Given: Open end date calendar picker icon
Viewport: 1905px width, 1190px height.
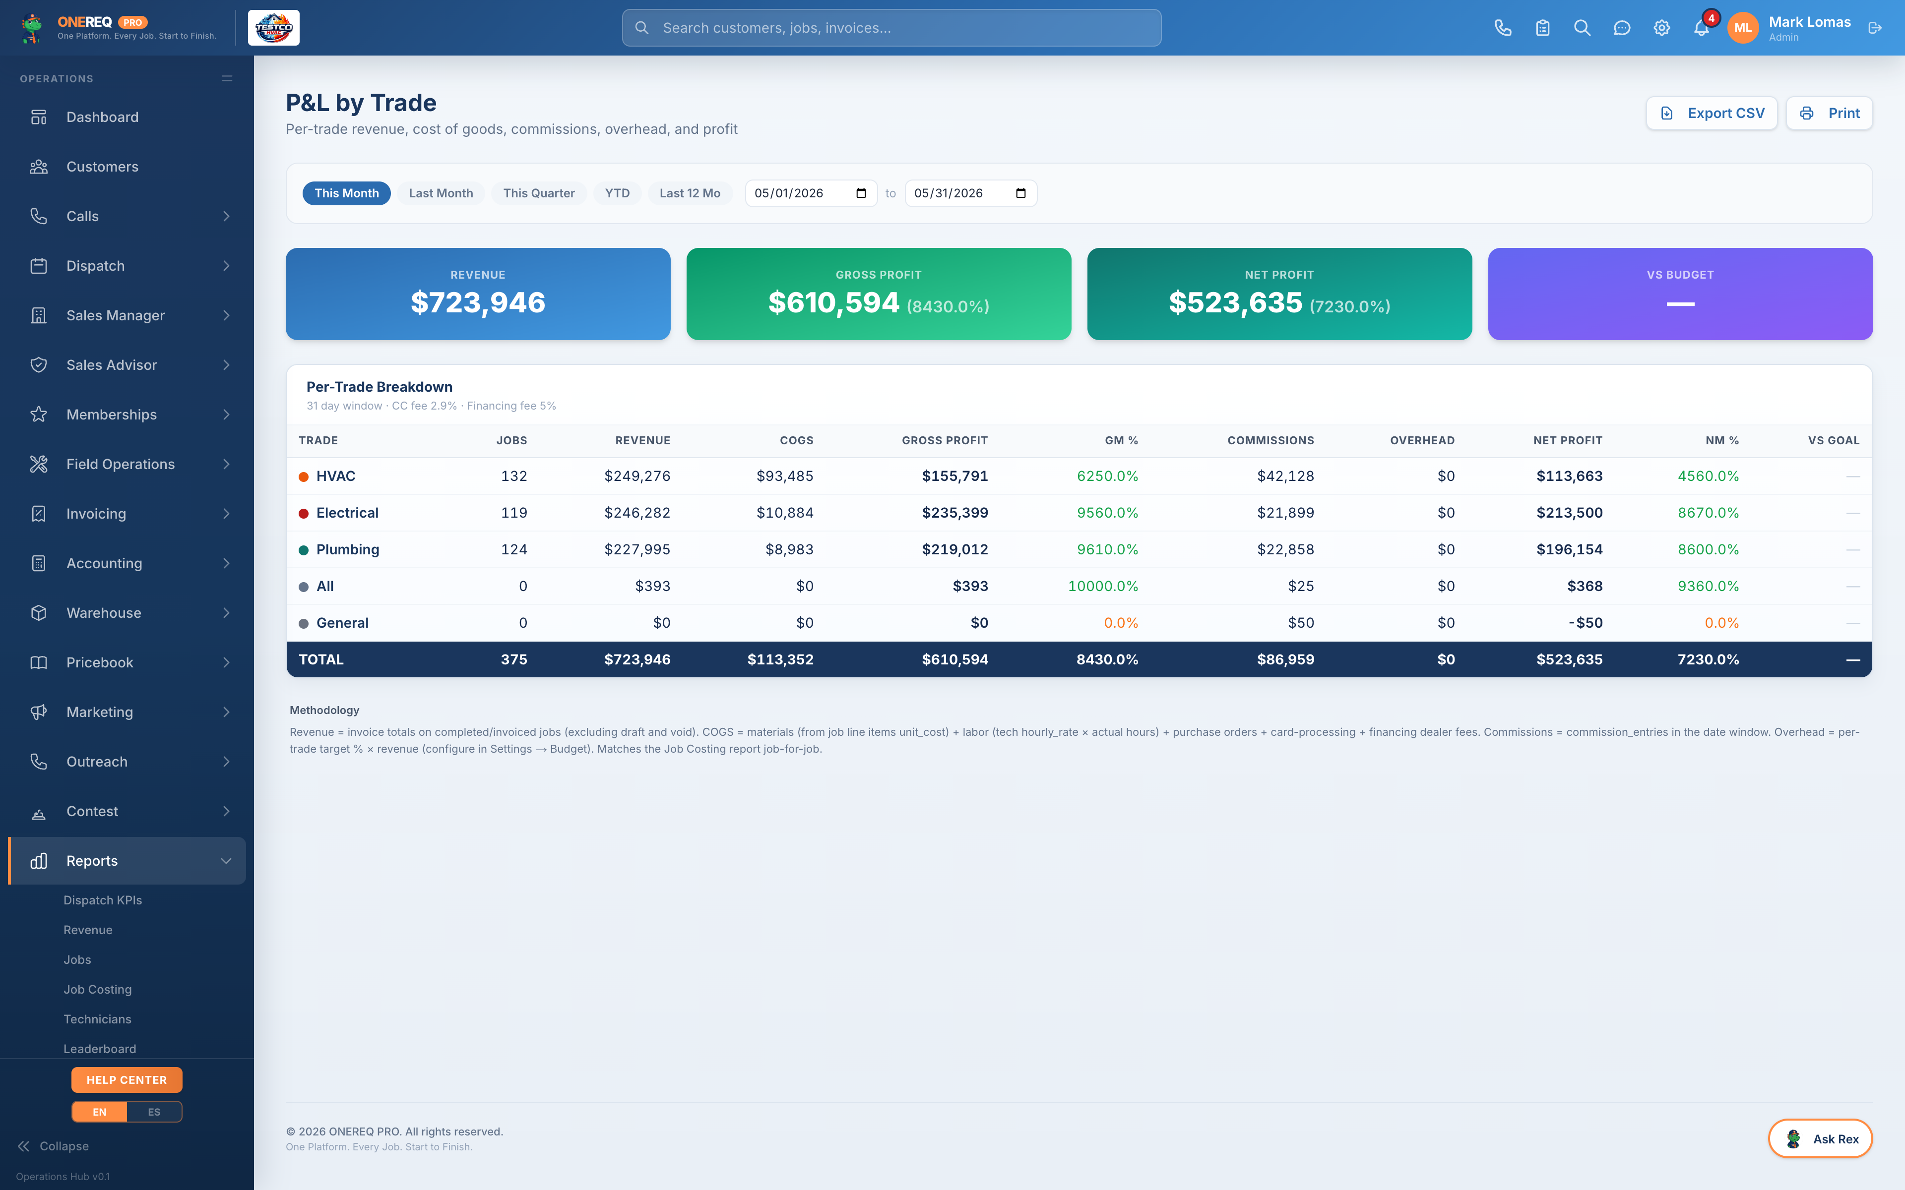Looking at the screenshot, I should pos(1021,193).
